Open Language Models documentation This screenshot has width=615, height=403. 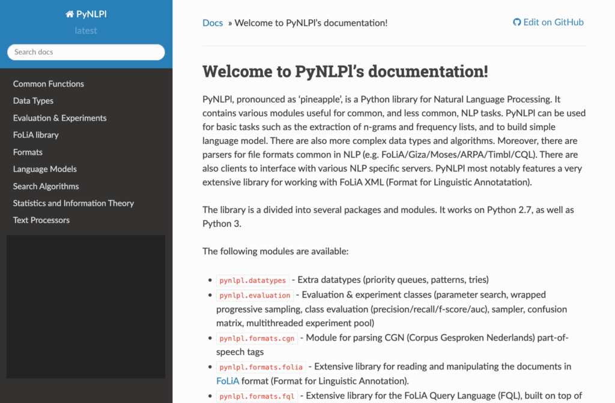pos(45,169)
